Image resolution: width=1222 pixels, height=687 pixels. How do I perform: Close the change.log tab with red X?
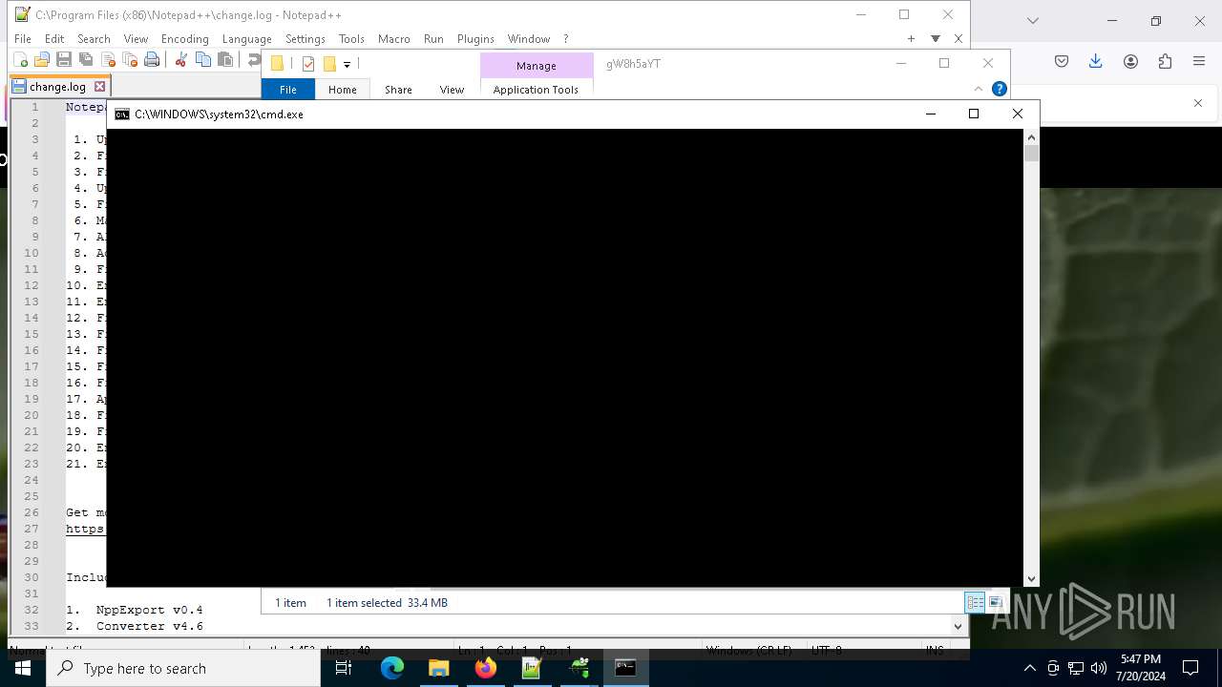(99, 86)
